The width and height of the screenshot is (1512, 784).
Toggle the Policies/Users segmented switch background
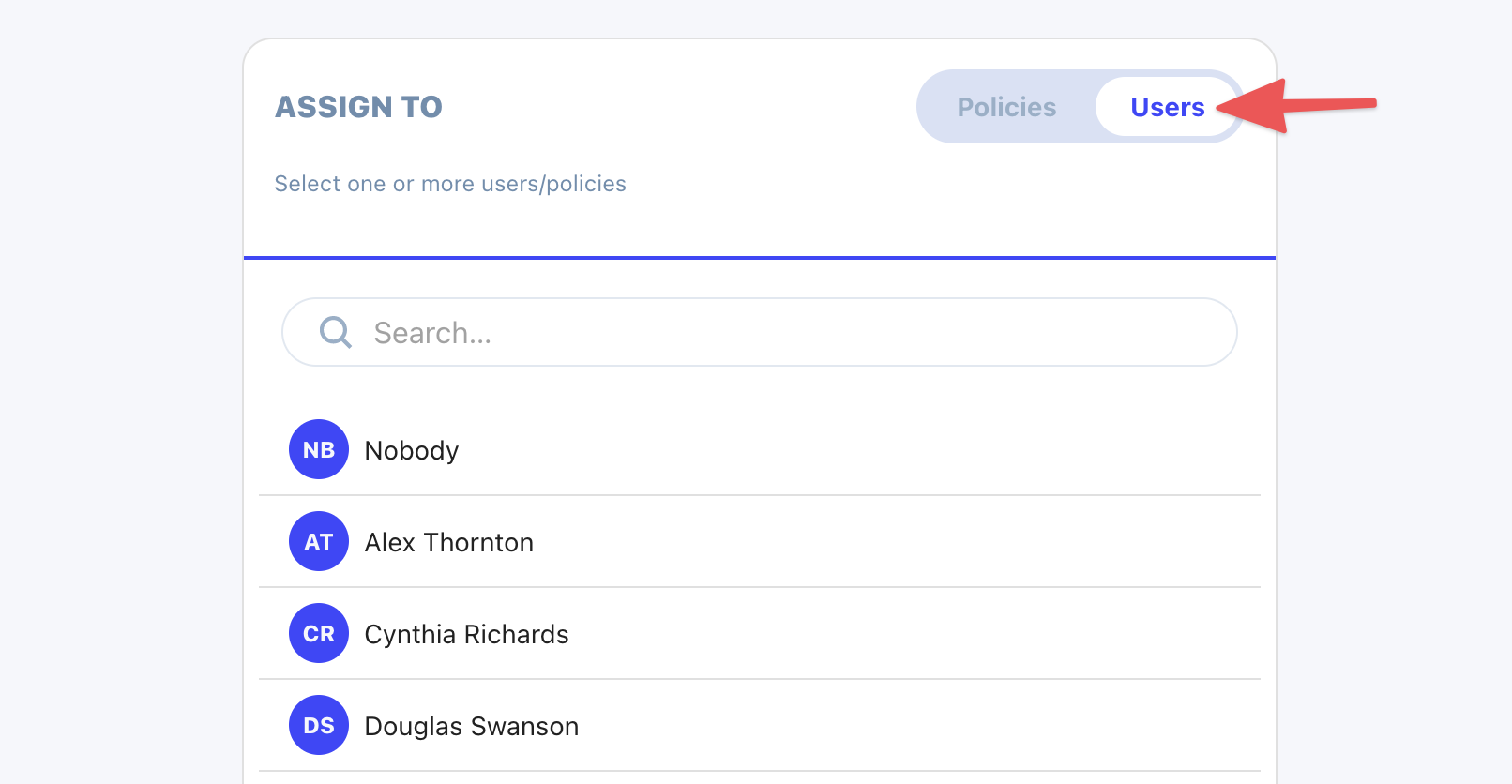tap(1081, 107)
